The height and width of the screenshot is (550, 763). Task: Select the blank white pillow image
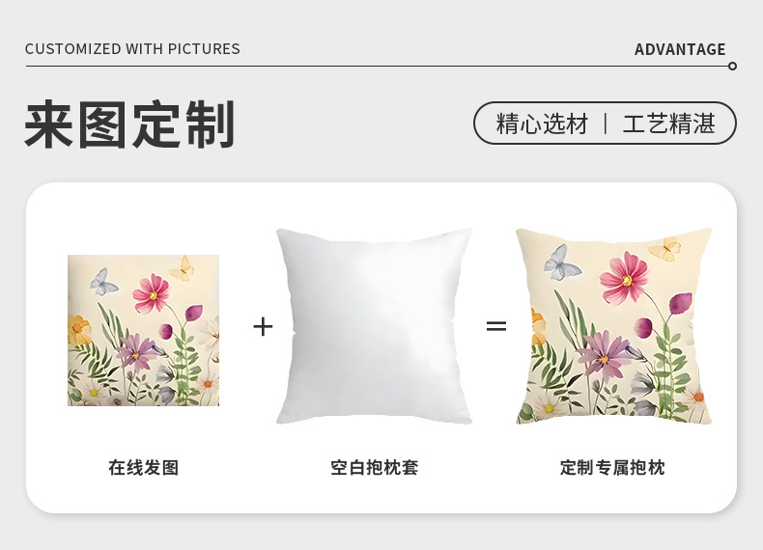tap(374, 326)
